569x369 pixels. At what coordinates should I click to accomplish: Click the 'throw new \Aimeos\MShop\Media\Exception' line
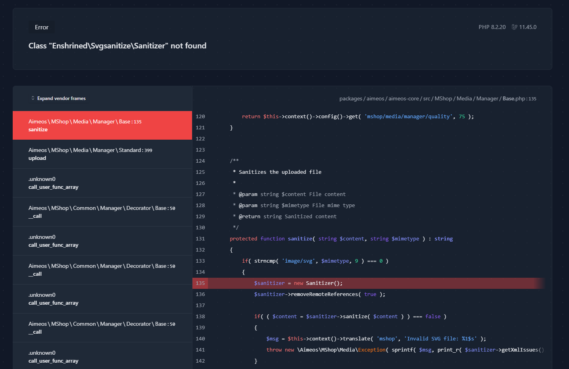point(405,350)
